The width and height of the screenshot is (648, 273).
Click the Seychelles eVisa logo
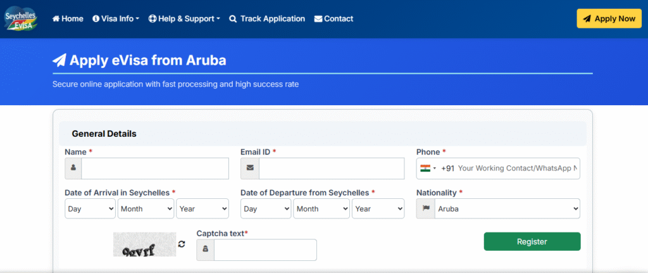pos(20,18)
